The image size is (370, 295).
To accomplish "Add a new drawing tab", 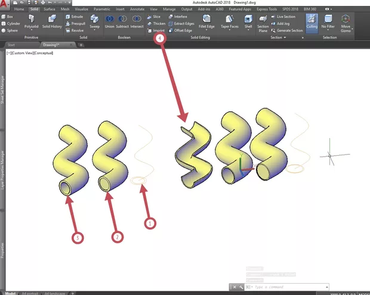I will coord(81,45).
